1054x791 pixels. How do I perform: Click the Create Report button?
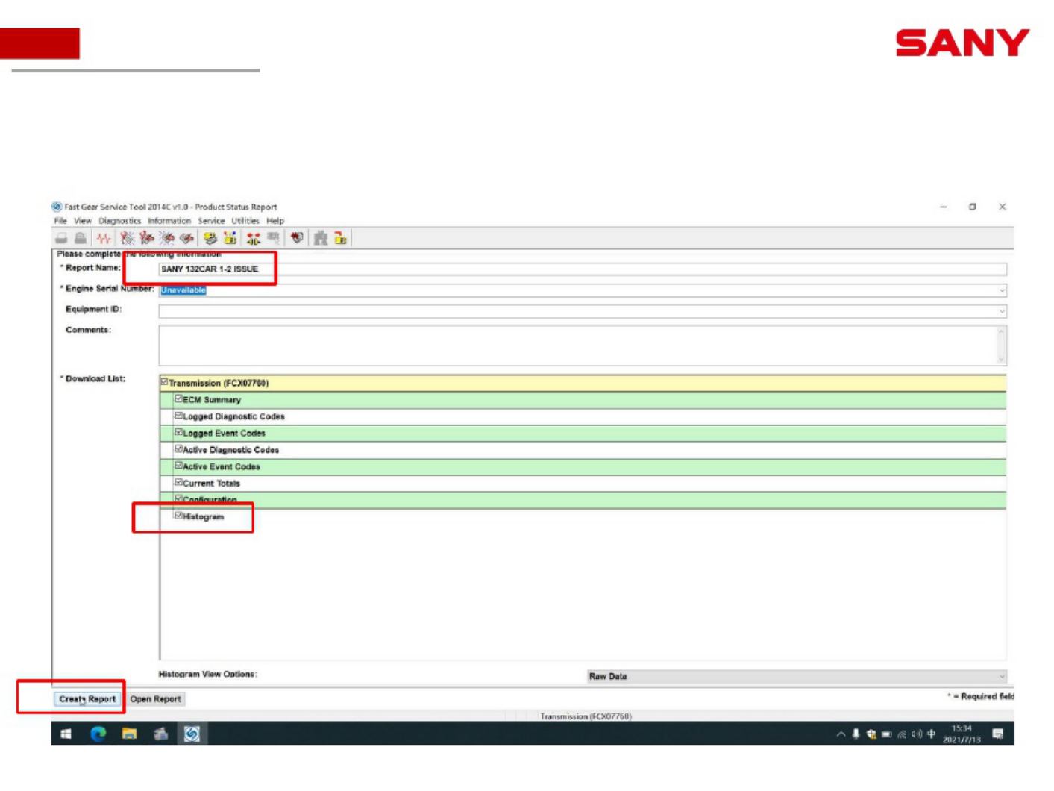[87, 699]
